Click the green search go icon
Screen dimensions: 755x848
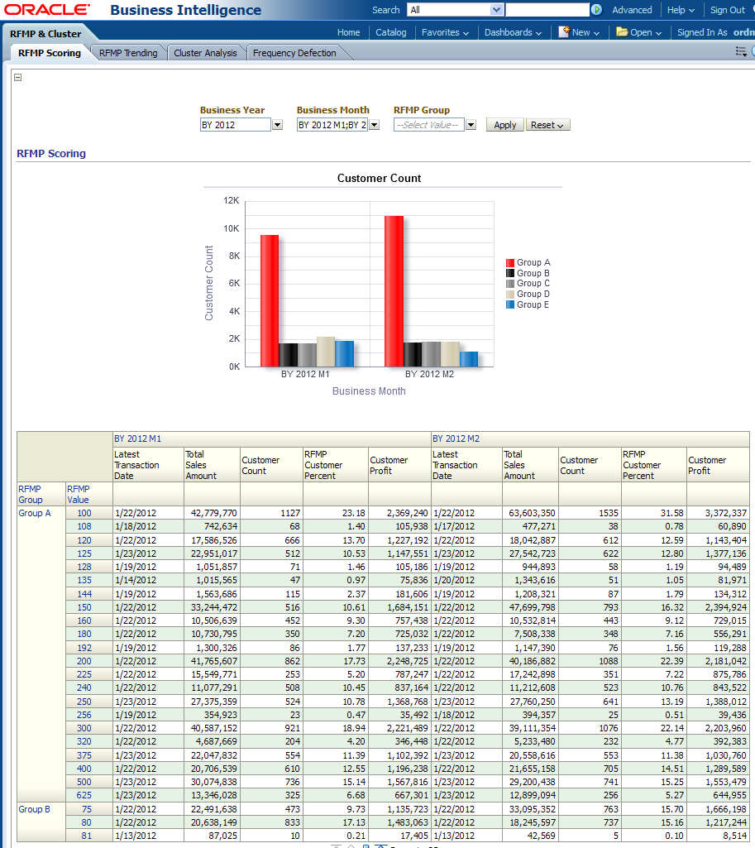[596, 10]
